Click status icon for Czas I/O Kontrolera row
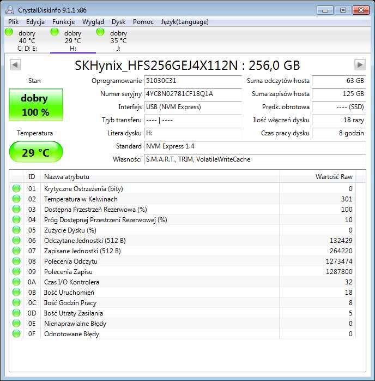The height and width of the screenshot is (381, 375). click(16, 282)
